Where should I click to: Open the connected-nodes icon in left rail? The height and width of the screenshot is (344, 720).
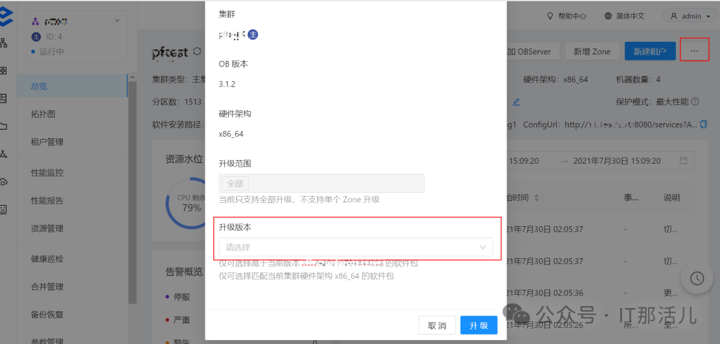click(x=4, y=154)
